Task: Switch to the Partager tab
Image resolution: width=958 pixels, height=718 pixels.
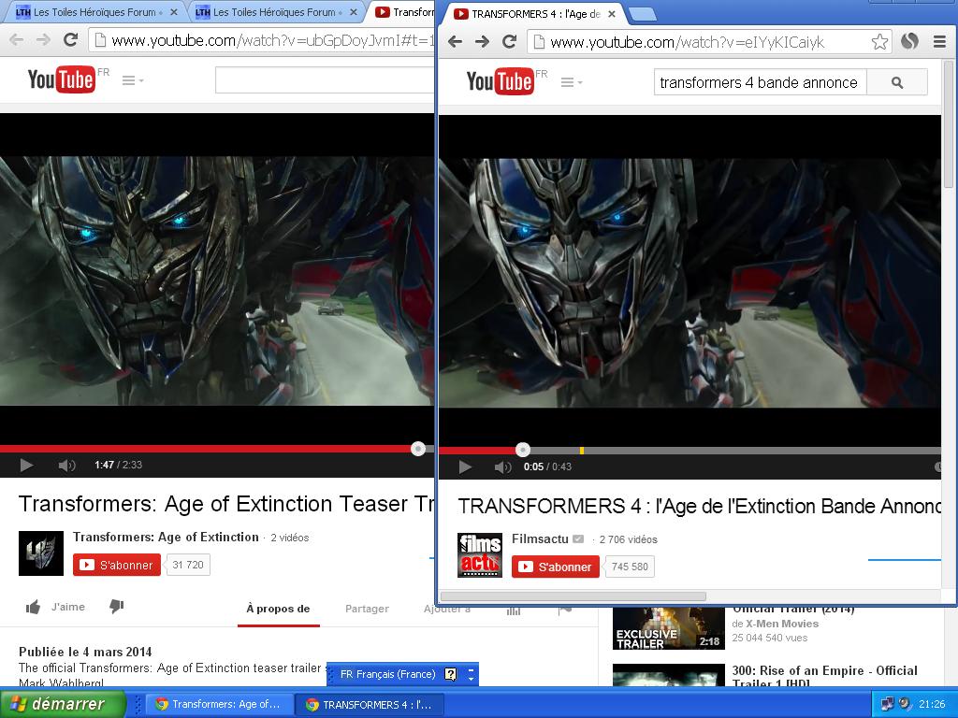Action: tap(367, 609)
